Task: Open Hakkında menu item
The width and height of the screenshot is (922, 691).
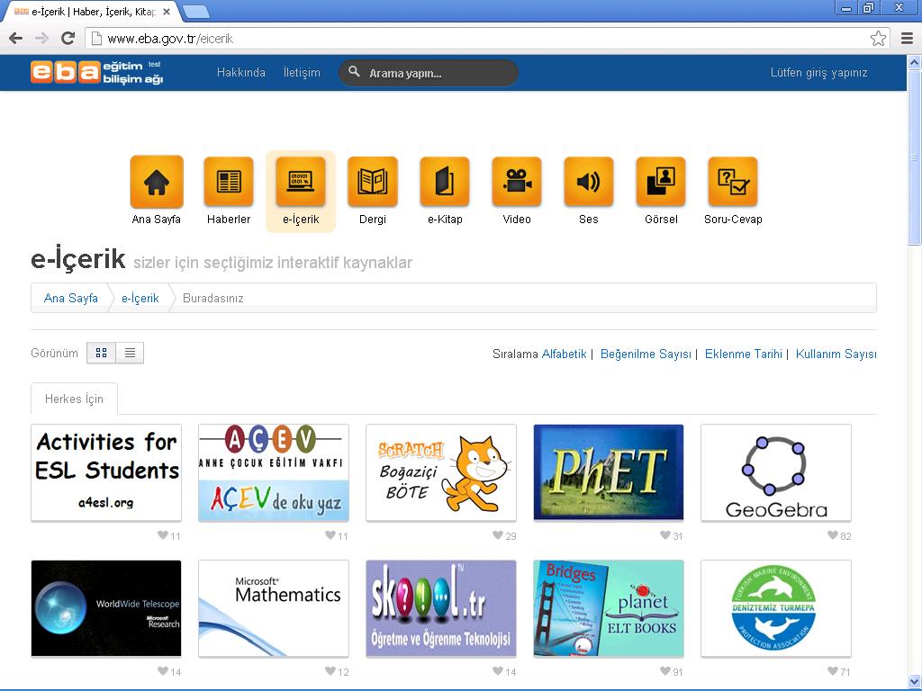Action: (241, 72)
